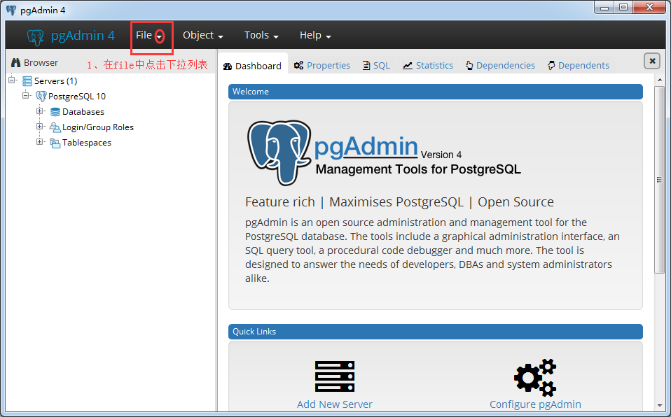Click the Dashboard tab gauge icon
The height and width of the screenshot is (417, 671).
click(228, 66)
